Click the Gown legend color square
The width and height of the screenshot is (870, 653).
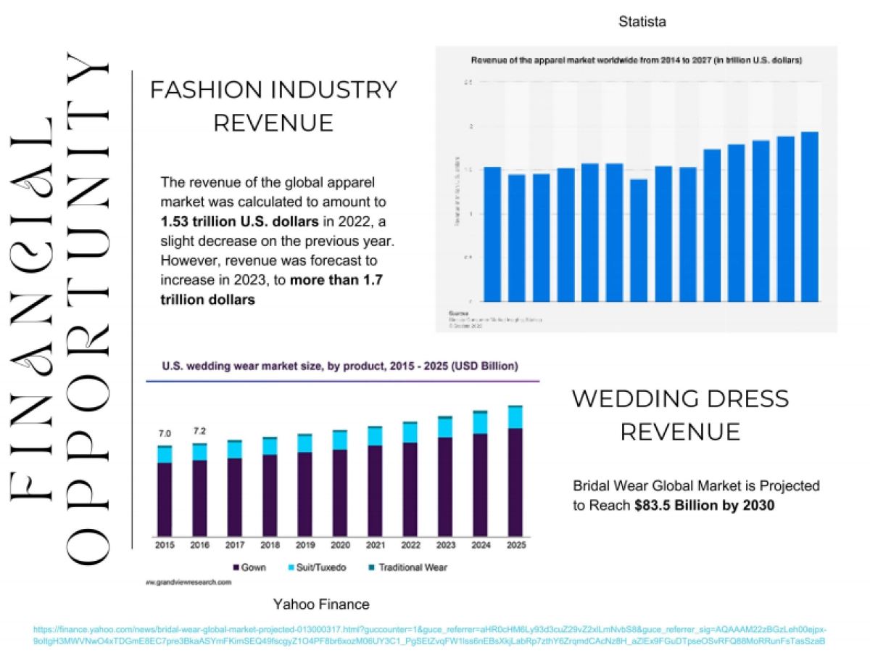tap(236, 567)
